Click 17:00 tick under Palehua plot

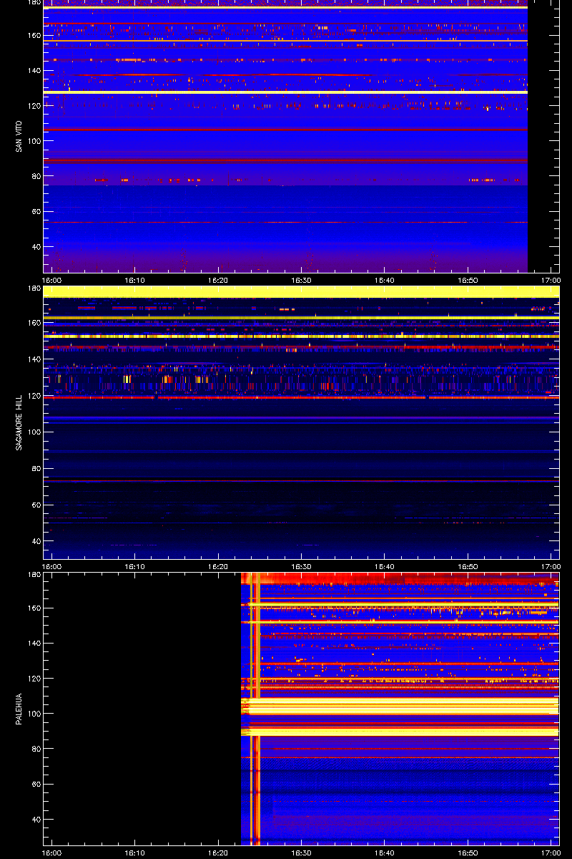[x=551, y=853]
